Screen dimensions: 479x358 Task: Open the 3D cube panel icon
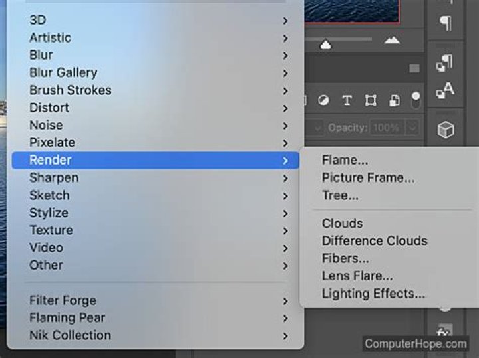pyautogui.click(x=445, y=130)
